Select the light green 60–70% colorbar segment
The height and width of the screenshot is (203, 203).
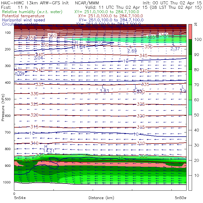[190, 92]
